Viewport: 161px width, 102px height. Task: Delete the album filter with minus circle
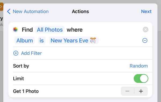[x=145, y=41]
